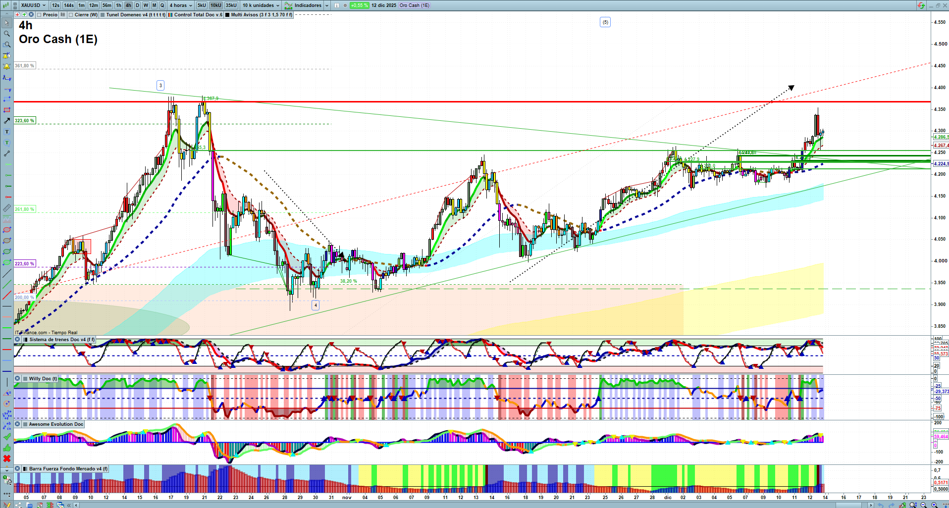Toggle Multi Avisos indicator swatch
The image size is (949, 508).
click(227, 15)
